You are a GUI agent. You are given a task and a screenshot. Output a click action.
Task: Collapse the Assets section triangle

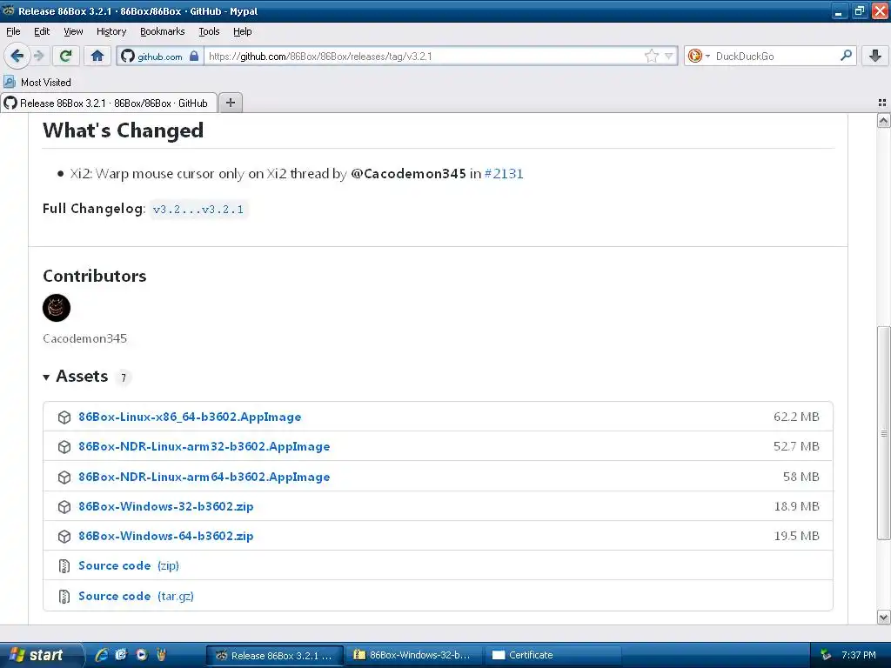pos(46,377)
